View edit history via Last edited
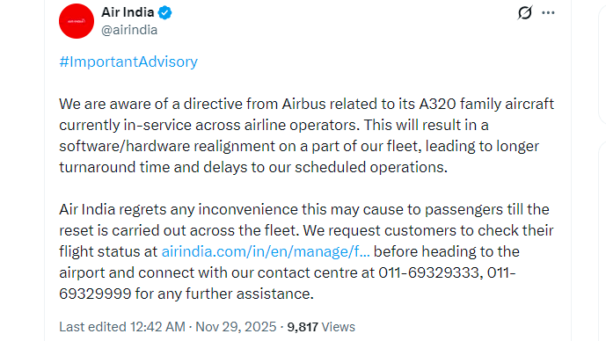606x341 pixels. 92,327
